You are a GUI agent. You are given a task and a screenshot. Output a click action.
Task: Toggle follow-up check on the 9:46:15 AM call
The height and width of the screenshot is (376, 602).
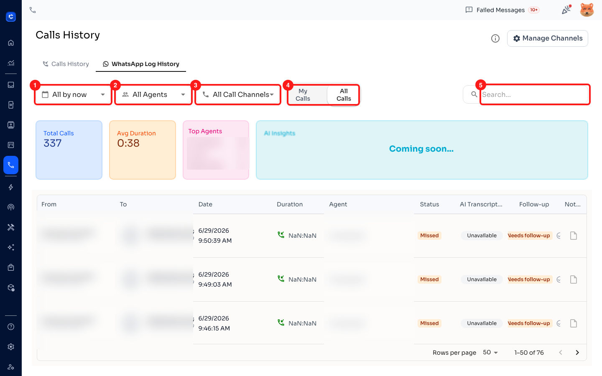click(559, 323)
